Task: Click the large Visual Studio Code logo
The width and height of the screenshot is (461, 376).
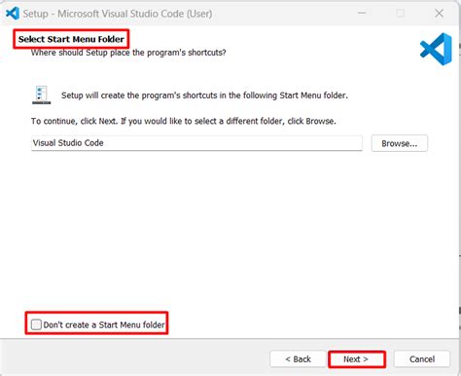Action: [436, 49]
